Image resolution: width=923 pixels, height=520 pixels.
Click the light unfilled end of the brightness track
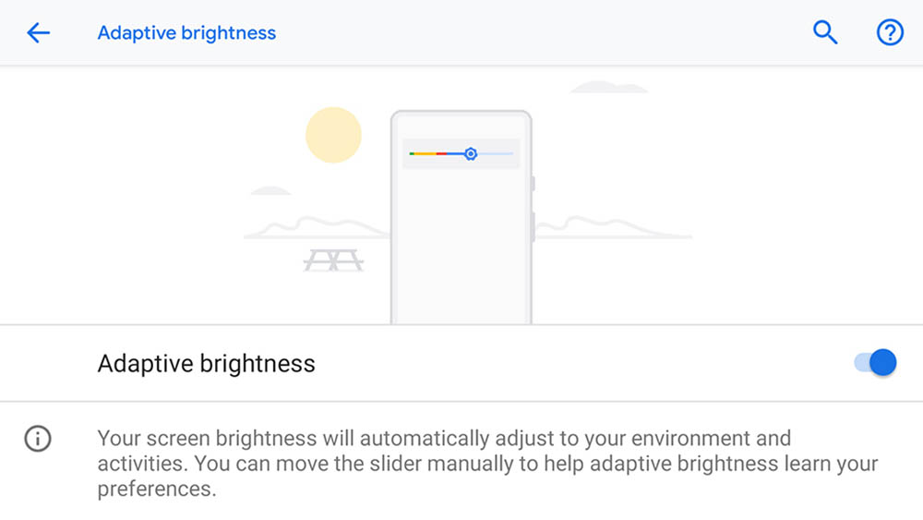click(495, 153)
